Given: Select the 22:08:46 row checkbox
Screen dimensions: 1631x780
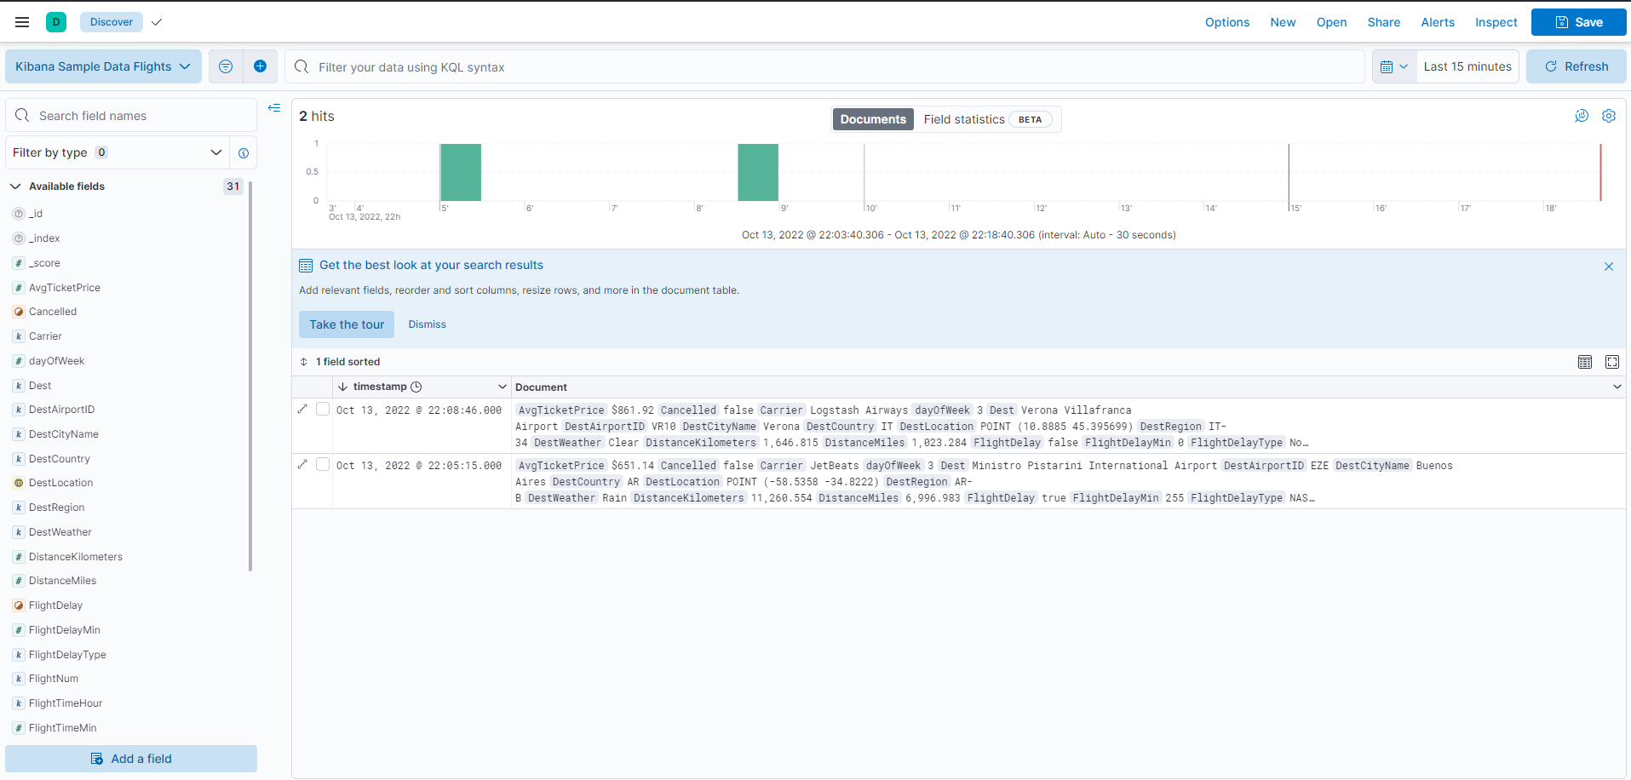Looking at the screenshot, I should [323, 409].
